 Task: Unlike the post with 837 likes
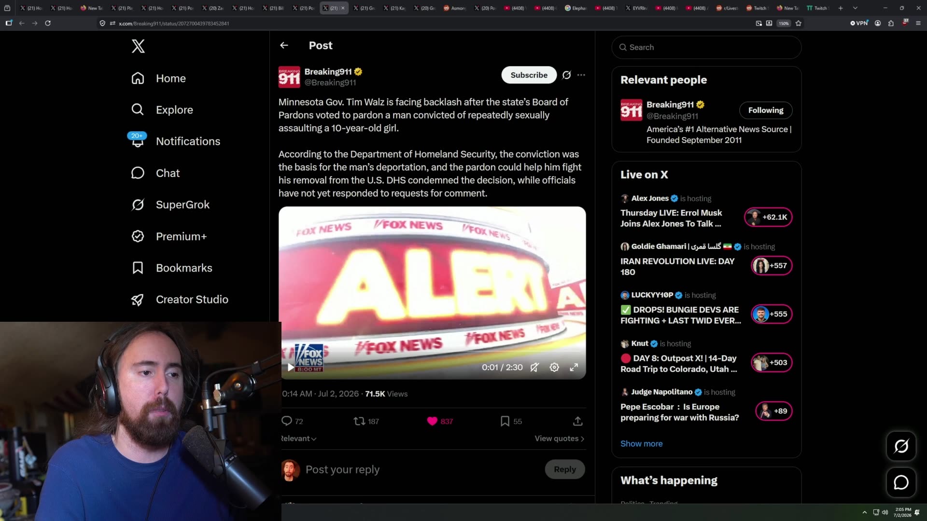pyautogui.click(x=440, y=421)
